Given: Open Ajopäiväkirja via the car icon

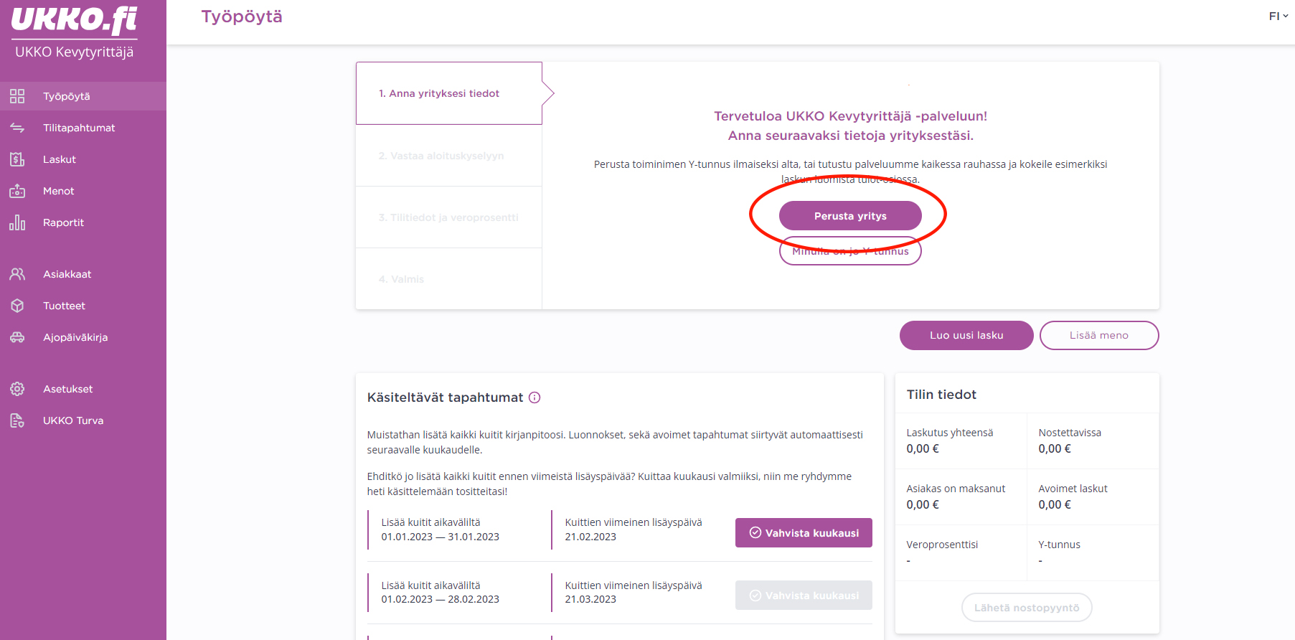Looking at the screenshot, I should tap(17, 337).
